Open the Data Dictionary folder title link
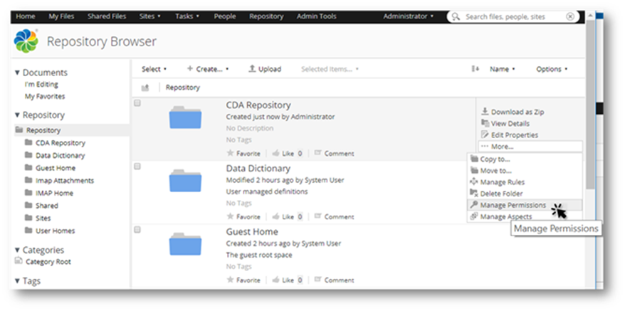Screen dimensions: 625x311 point(258,169)
